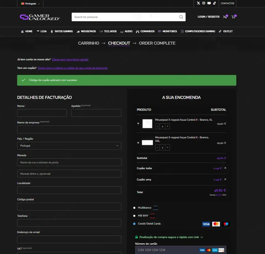Screen dimensions: 265x254
Task: Increase quantity of XXL mousepad
Action: coord(167,147)
